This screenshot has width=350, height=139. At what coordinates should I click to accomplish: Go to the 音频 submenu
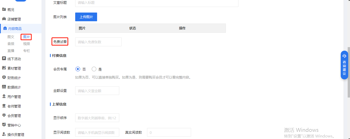(11, 44)
